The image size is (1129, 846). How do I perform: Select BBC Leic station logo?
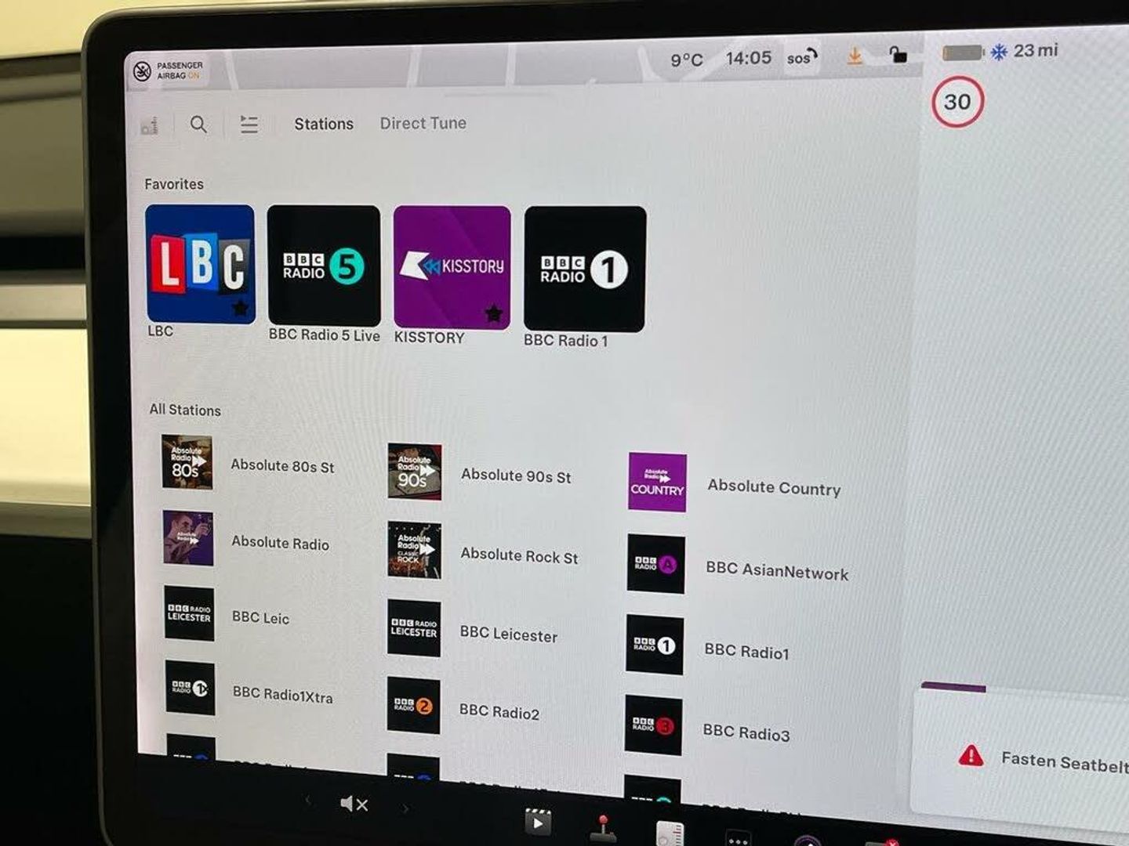coord(189,613)
